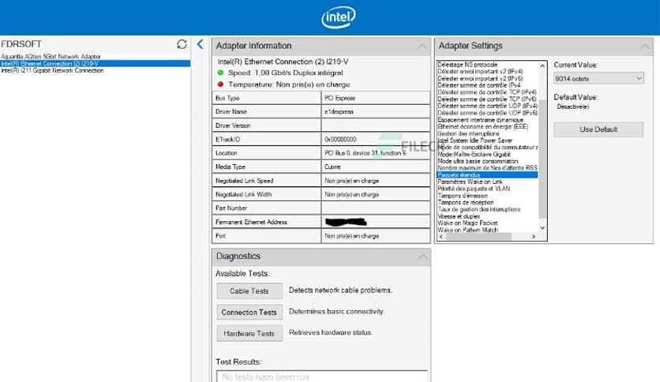Viewport: 660px width, 382px height.
Task: Select Délester somme de contrôle IPv4 setting
Action: coord(478,85)
